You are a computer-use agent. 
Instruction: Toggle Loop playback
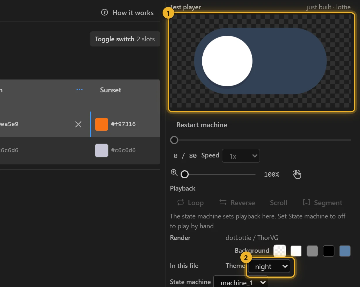click(190, 203)
